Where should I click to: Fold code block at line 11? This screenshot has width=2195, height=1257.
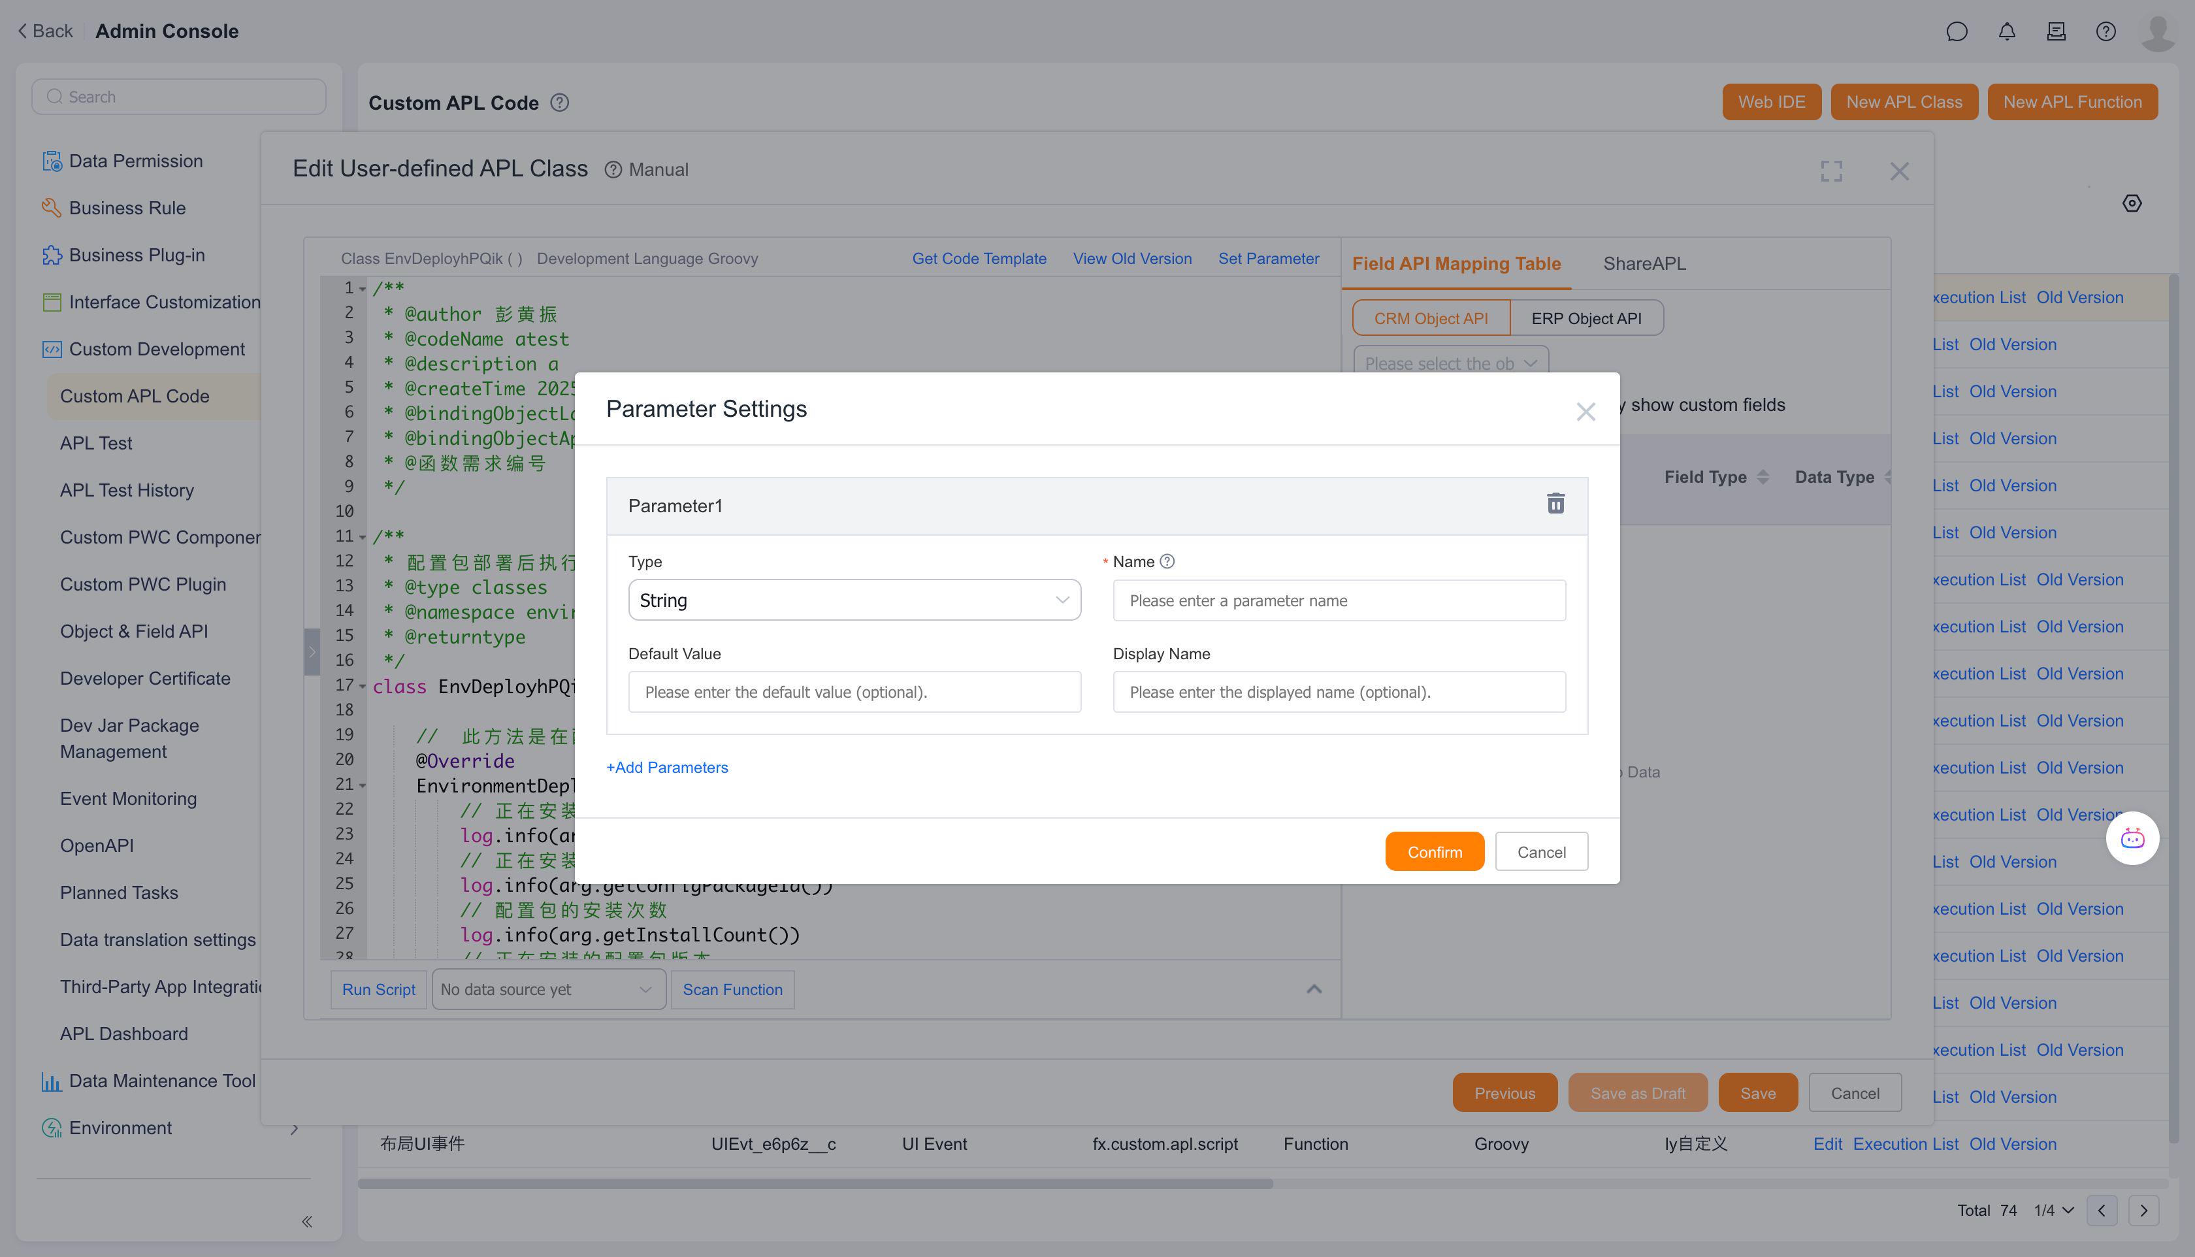[363, 537]
